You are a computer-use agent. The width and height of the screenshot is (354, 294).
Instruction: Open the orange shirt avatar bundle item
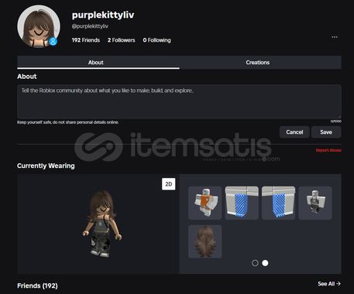pos(204,203)
